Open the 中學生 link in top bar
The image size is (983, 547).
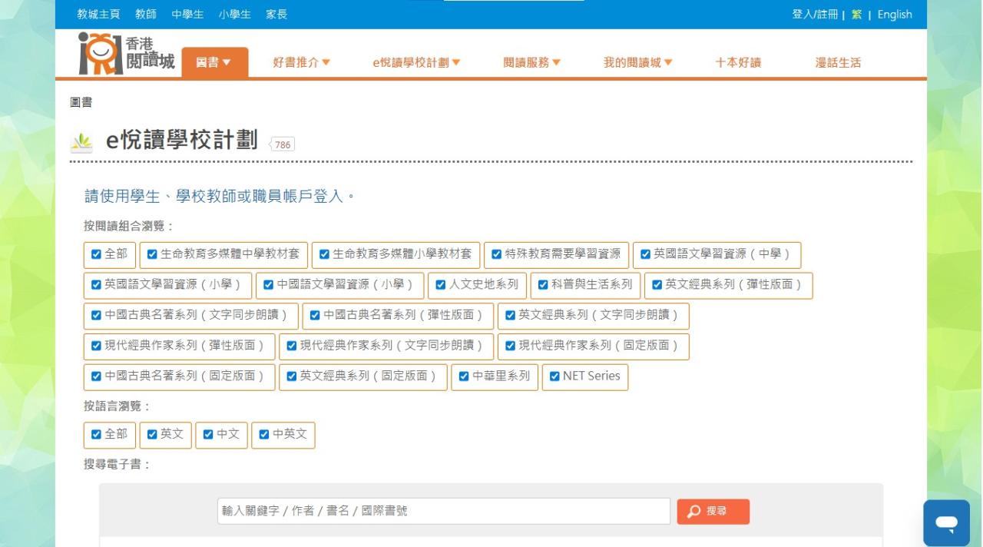point(187,15)
